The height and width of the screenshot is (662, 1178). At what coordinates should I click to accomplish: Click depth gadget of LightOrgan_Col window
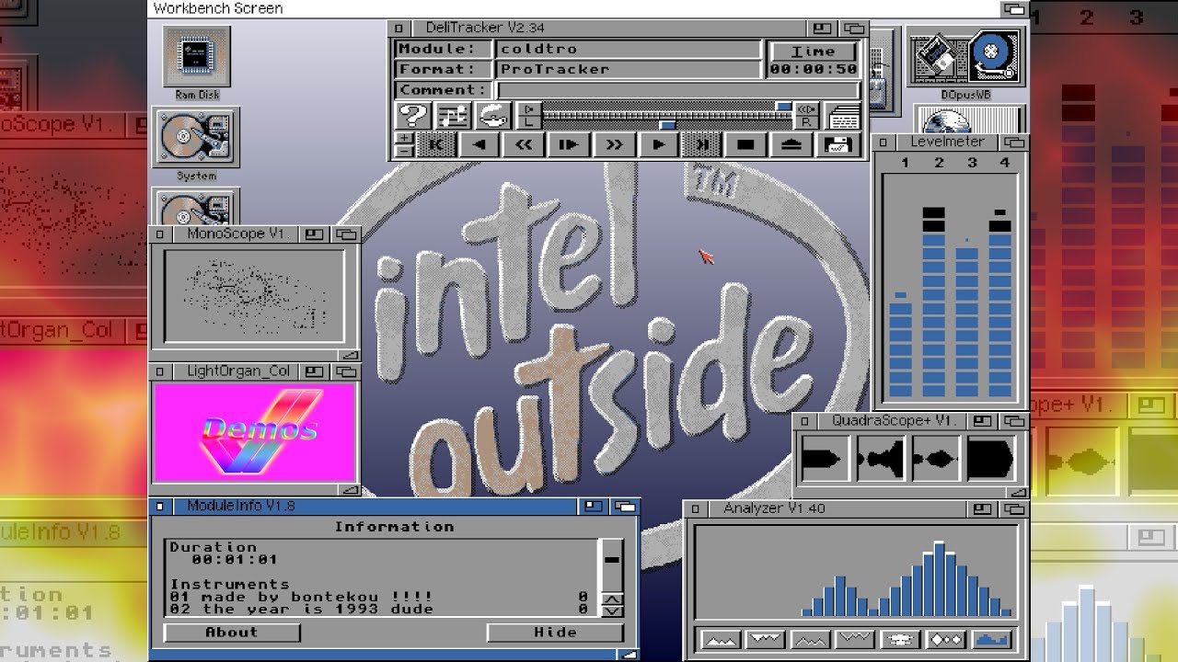pos(346,371)
